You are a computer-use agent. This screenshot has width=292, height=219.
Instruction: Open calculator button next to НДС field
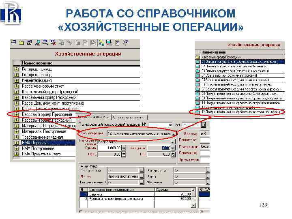124,155
